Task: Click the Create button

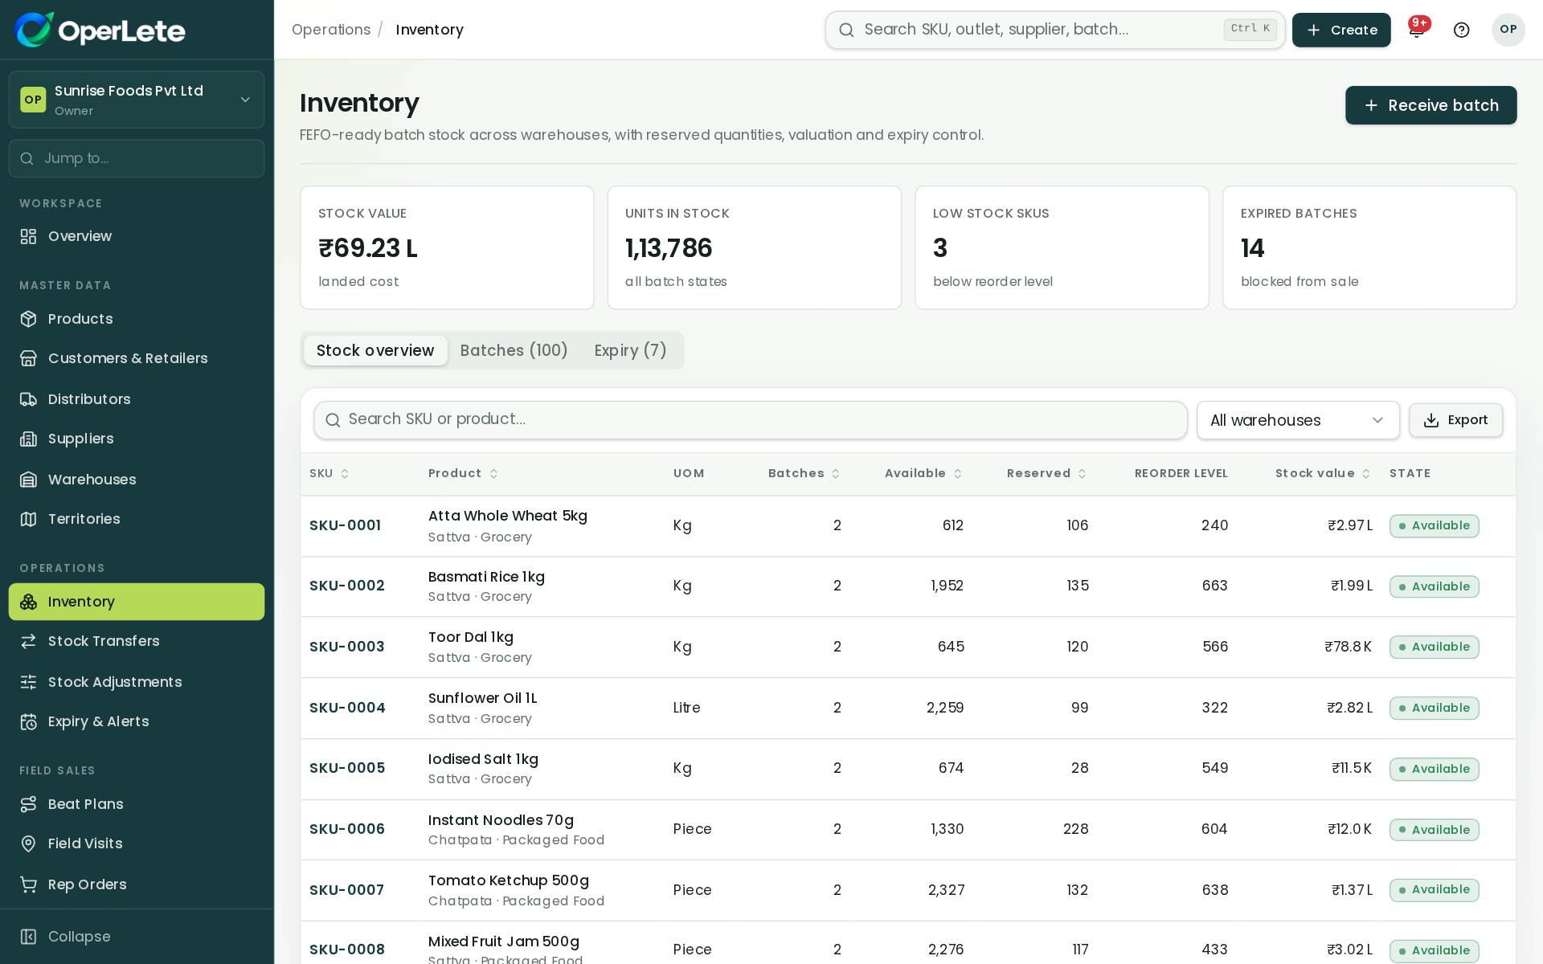Action: point(1341,30)
